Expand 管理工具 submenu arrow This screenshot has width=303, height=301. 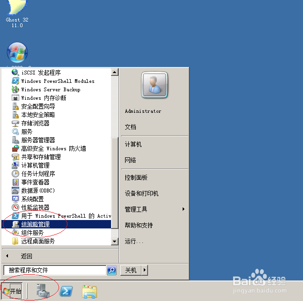point(184,209)
